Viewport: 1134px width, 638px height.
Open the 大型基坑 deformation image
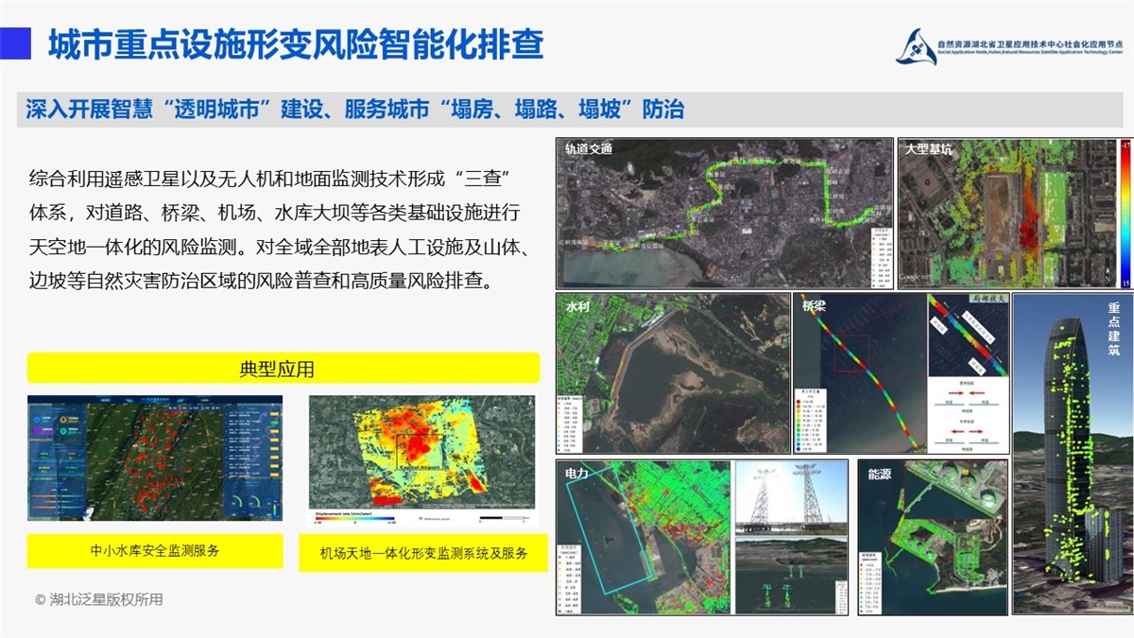[x=1014, y=213]
